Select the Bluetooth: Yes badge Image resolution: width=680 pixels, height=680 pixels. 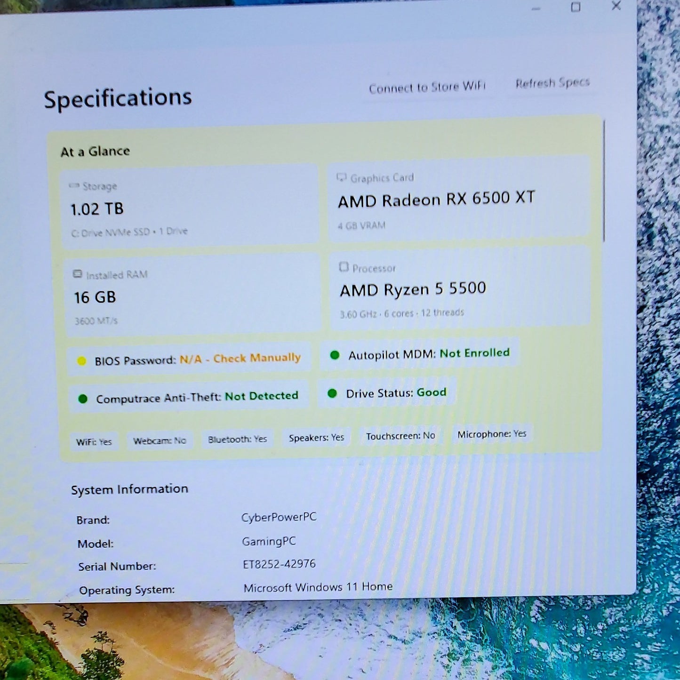[237, 439]
